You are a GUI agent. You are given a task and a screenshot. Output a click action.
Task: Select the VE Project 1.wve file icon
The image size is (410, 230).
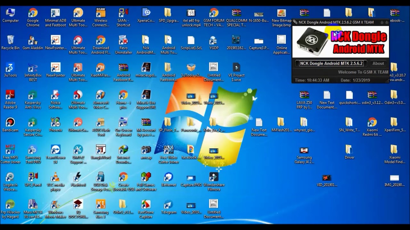click(236, 72)
